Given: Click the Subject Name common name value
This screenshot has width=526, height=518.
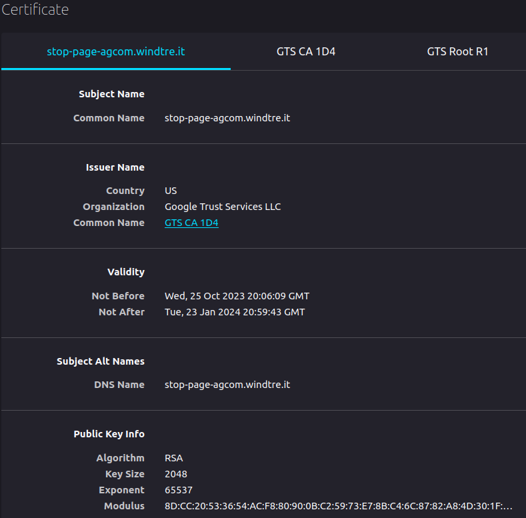Looking at the screenshot, I should click(227, 118).
